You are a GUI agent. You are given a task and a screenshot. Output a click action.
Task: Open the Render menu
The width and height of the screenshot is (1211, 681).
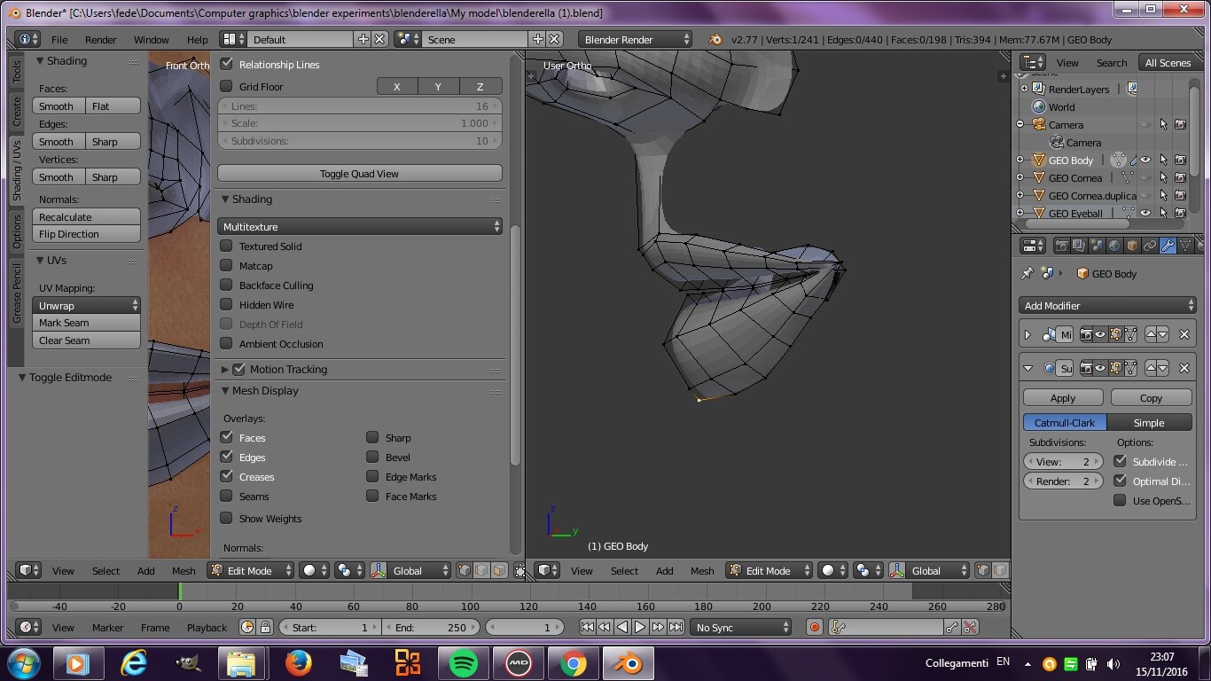click(x=101, y=39)
